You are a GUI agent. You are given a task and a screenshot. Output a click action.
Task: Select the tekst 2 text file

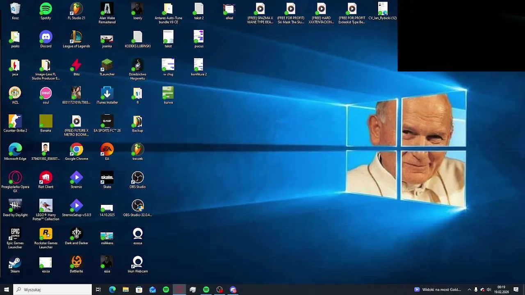(x=199, y=11)
